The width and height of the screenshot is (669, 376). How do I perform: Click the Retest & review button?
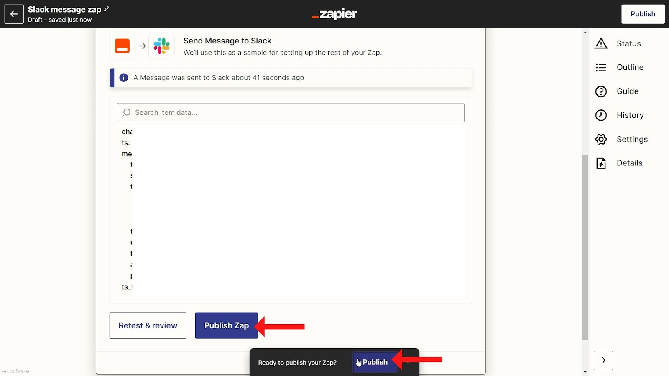(148, 325)
